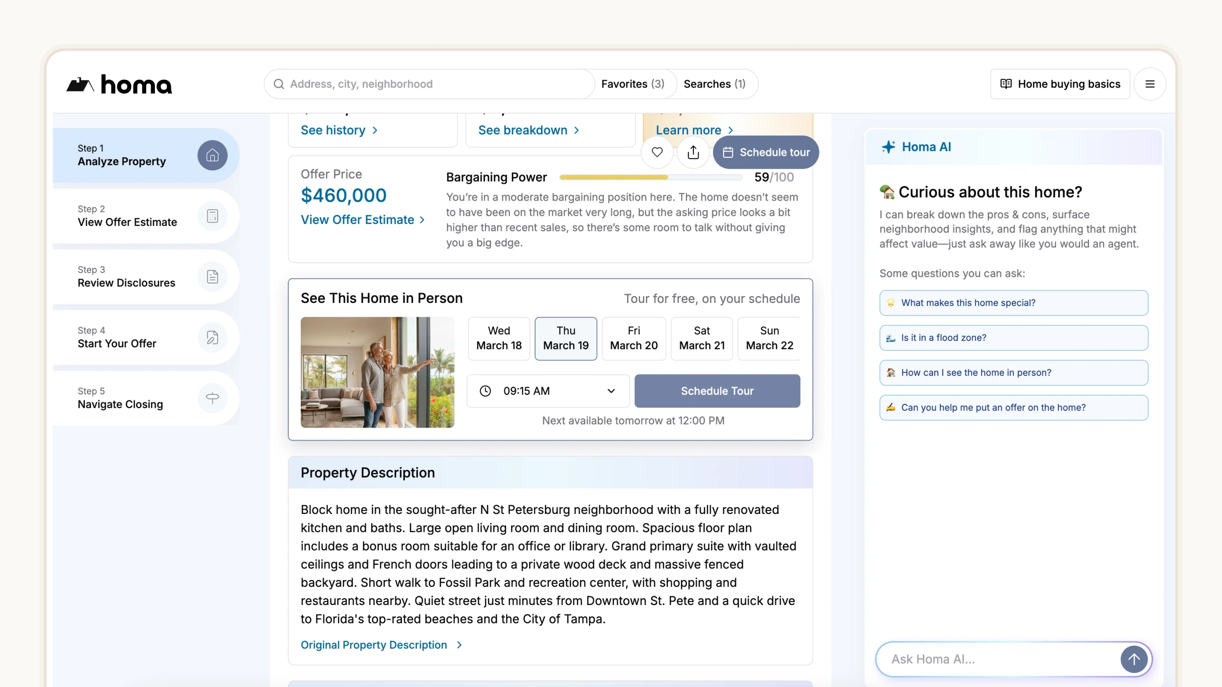This screenshot has height=687, width=1222.
Task: Open the Favorites (3) tab
Action: point(632,84)
